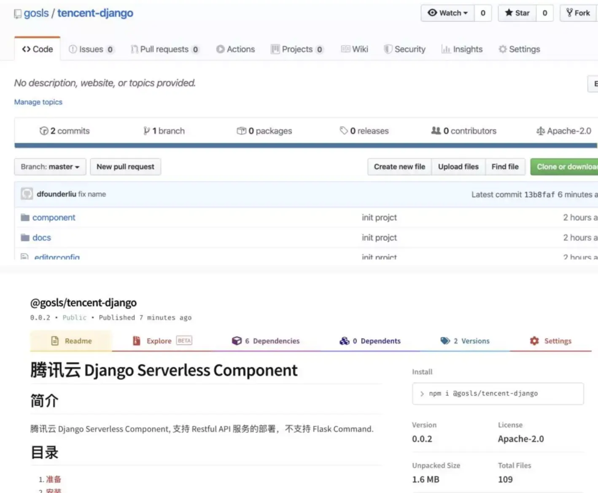
Task: Click the npm Settings gear icon
Action: (534, 341)
